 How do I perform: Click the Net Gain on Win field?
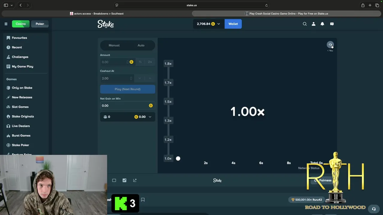click(x=127, y=106)
